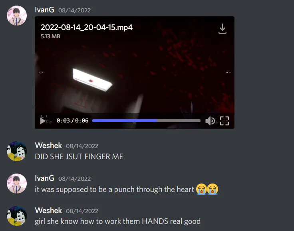Image resolution: width=294 pixels, height=231 pixels.
Task: Play the embedded video
Action: (43, 121)
